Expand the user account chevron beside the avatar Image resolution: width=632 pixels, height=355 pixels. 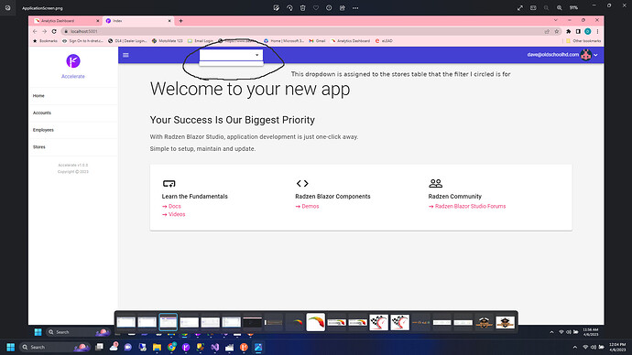595,55
